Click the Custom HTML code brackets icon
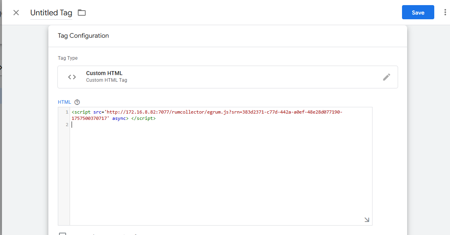Image resolution: width=450 pixels, height=235 pixels. (x=72, y=77)
